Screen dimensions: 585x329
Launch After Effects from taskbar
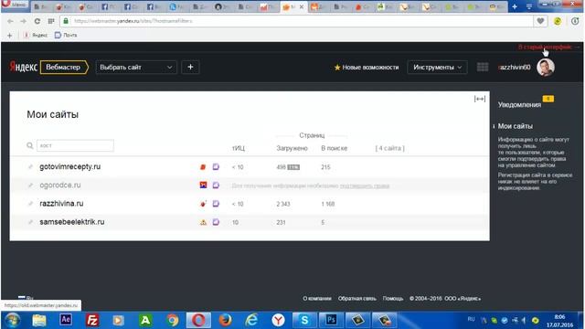(66, 320)
